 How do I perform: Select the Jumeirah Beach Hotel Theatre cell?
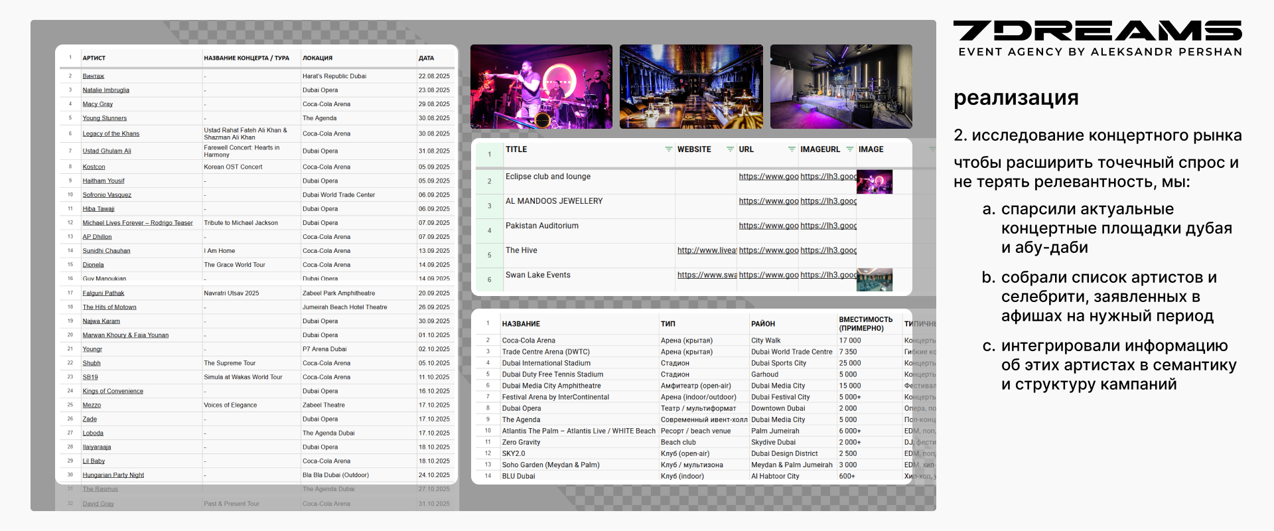(358, 307)
